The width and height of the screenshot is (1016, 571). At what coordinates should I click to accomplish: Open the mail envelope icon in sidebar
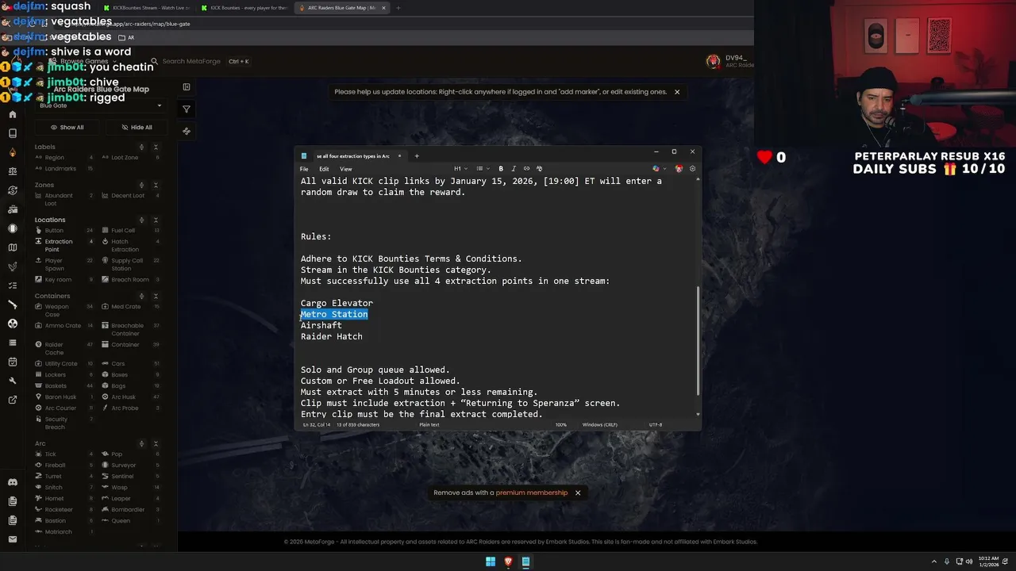coord(12,539)
